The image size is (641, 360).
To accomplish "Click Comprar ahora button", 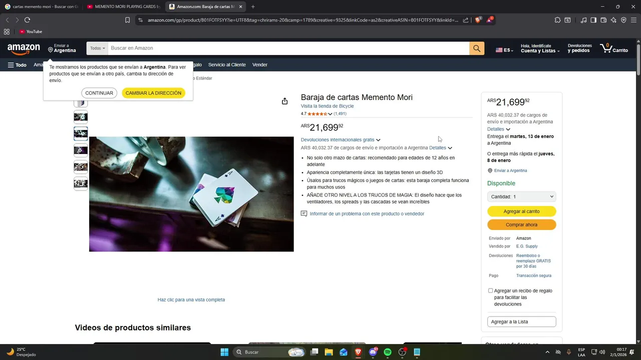I will pos(521,224).
